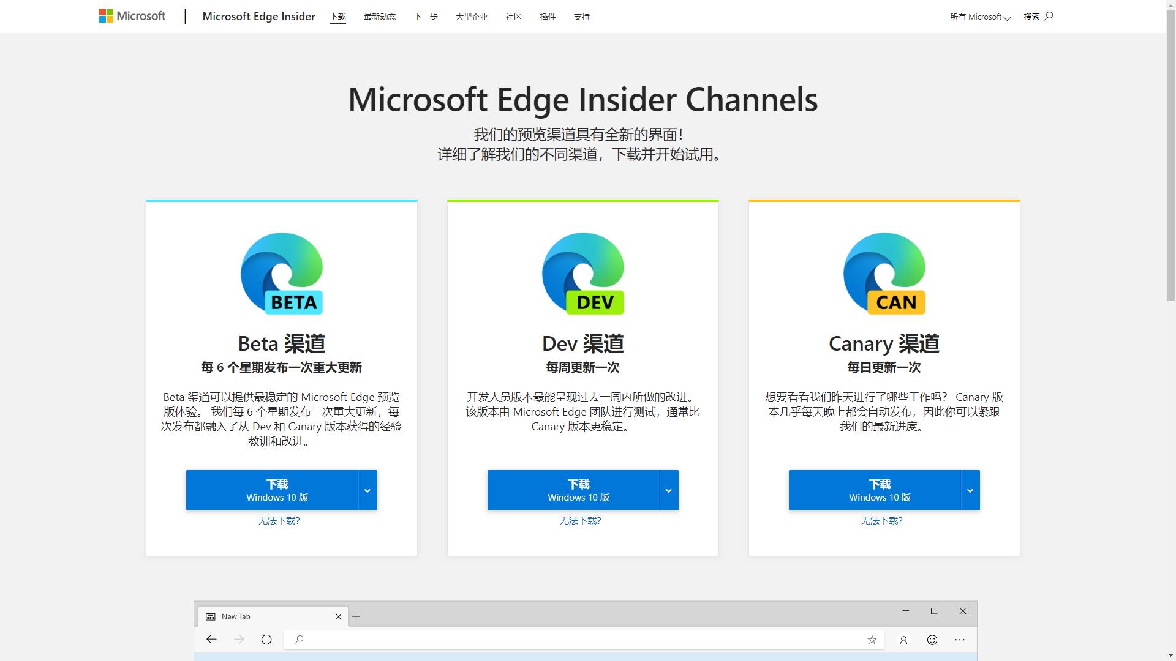This screenshot has width=1176, height=661.
Task: Click the refresh icon in the browser mockup
Action: [266, 639]
